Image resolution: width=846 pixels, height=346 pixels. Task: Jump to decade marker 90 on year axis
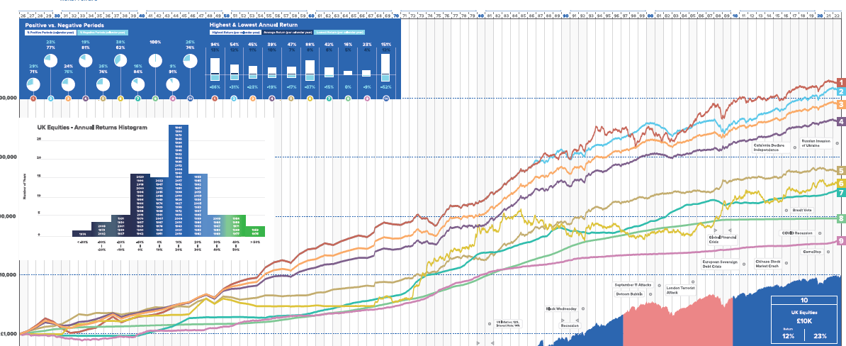[x=565, y=16]
